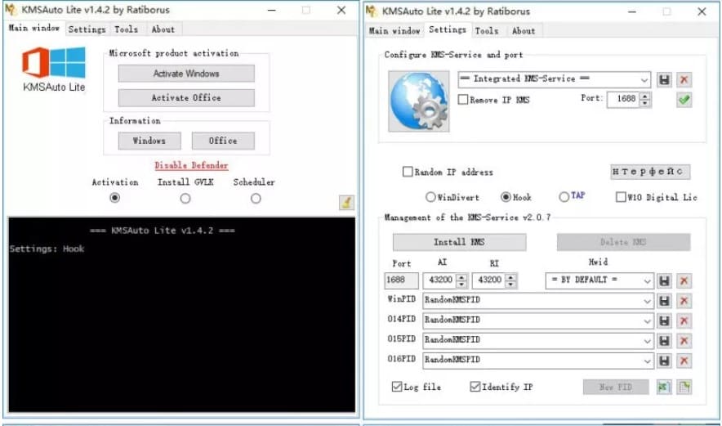Click the globe and gear KMS-Service image
This screenshot has height=426, width=722.
(418, 101)
